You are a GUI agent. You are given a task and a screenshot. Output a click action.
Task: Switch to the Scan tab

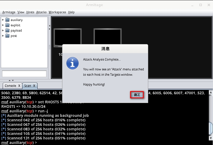coord(27,86)
